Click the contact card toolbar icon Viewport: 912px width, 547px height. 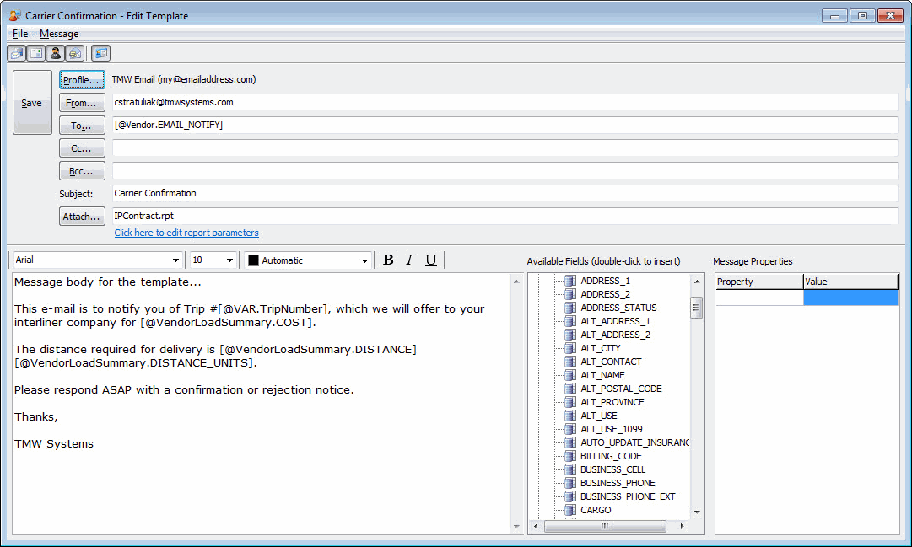pyautogui.click(x=100, y=53)
